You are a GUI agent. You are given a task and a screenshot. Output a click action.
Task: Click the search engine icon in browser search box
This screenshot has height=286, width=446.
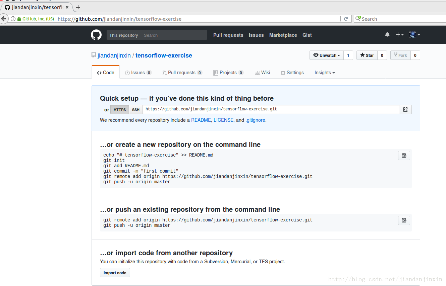358,19
